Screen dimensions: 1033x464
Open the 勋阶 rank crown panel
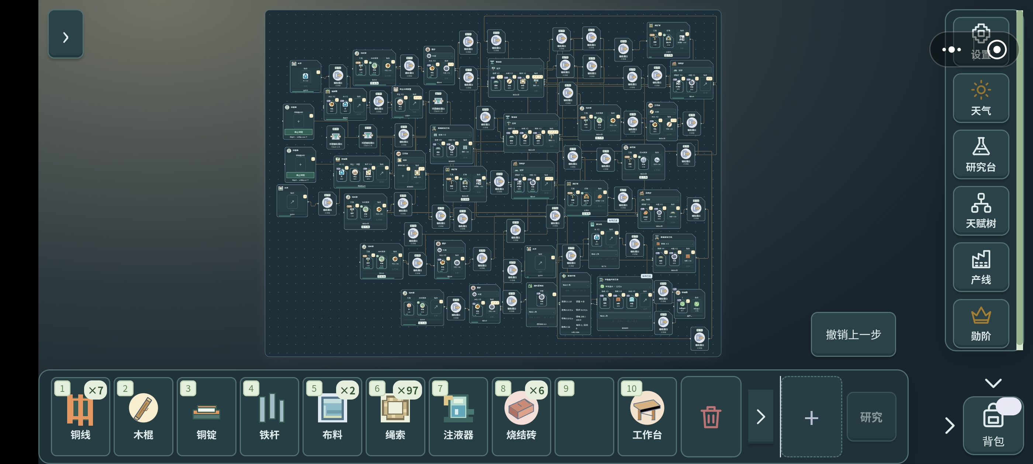[x=981, y=324]
